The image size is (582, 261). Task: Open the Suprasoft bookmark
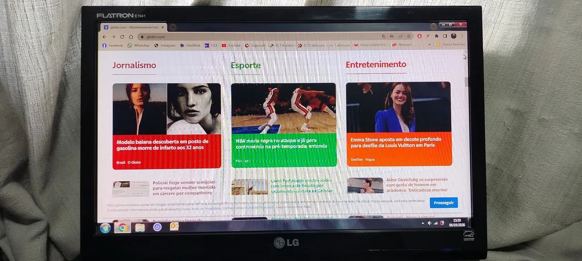click(255, 45)
